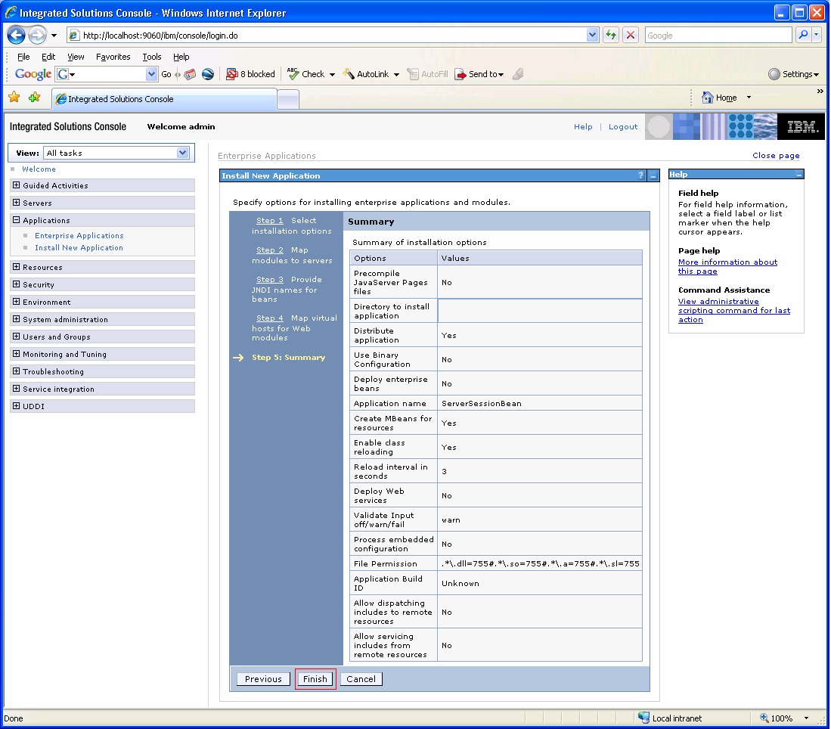Viewport: 831px width, 729px height.
Task: Click the Close page link
Action: pos(776,155)
